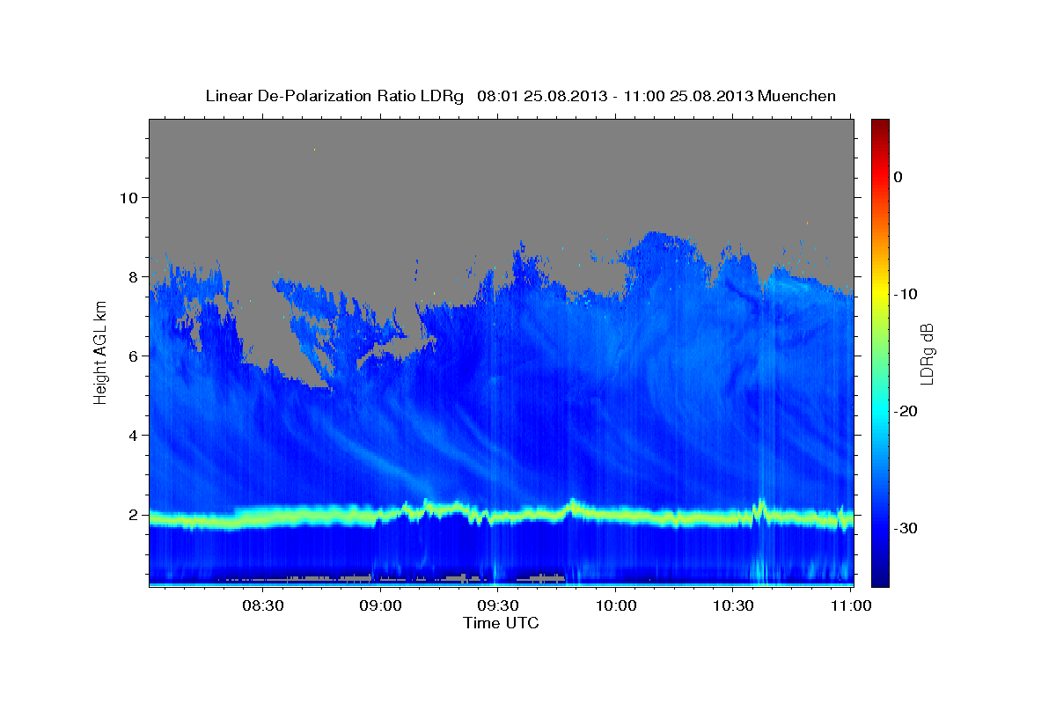
Task: Click the colorbar value 0
Action: pyautogui.click(x=898, y=177)
